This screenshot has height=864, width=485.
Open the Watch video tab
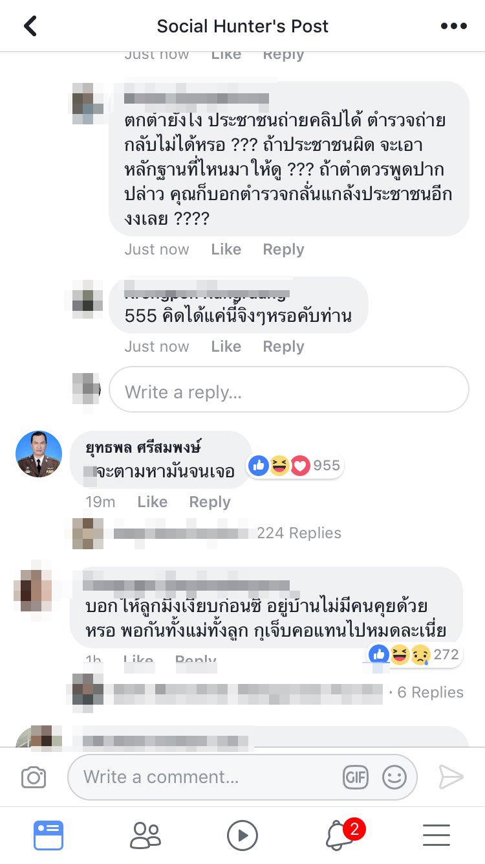point(242,836)
